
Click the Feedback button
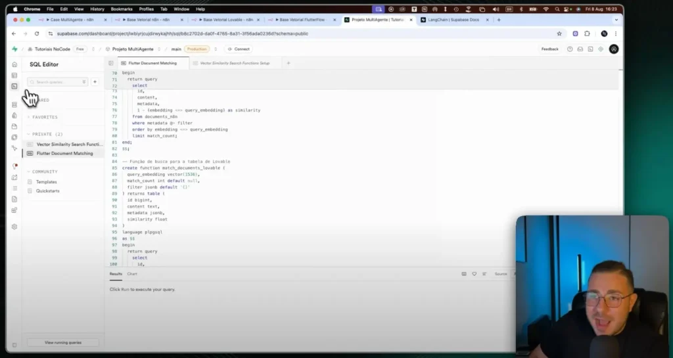coord(550,49)
